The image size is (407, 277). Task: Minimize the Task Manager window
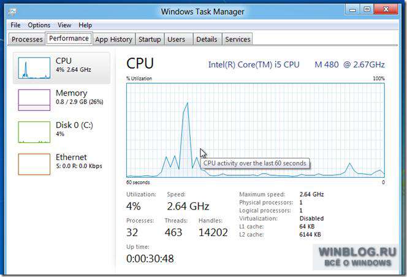click(x=352, y=10)
